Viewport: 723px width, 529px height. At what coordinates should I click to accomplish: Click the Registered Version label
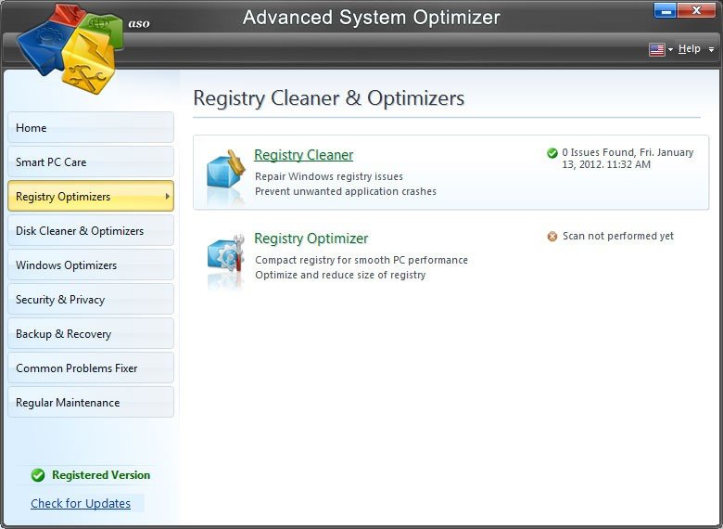[101, 475]
